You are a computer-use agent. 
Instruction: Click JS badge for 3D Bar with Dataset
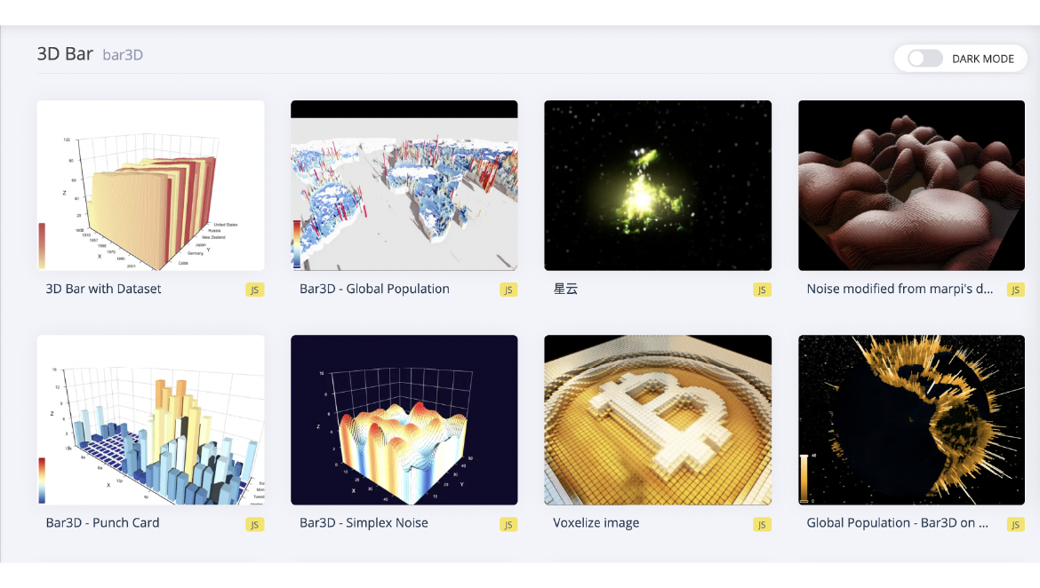pyautogui.click(x=255, y=290)
